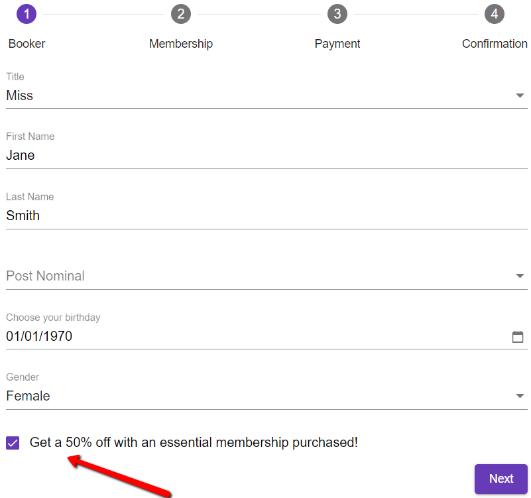Expand the Gender dropdown arrow
This screenshot has height=498, width=531.
click(x=520, y=396)
